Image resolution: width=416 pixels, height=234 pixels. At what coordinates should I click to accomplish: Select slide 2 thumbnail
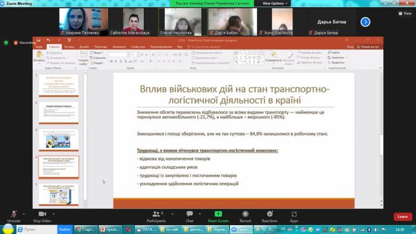pos(59,113)
